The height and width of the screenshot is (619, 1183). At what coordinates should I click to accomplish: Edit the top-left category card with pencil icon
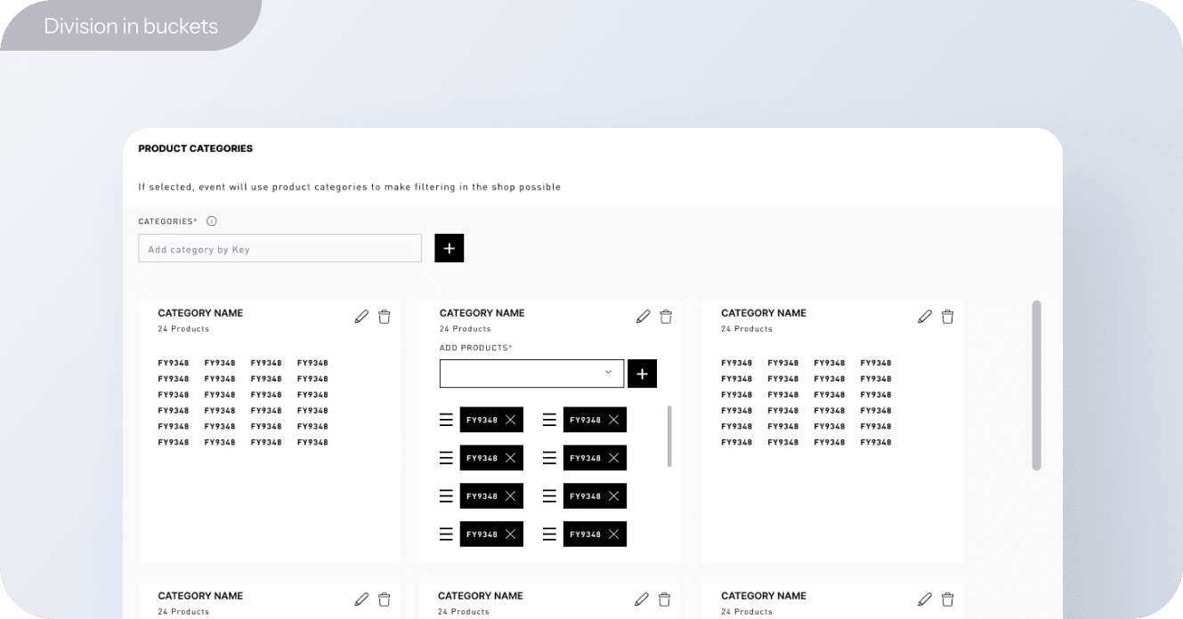click(361, 317)
